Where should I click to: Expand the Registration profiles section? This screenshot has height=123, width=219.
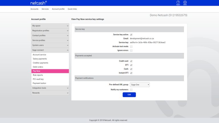50,31
